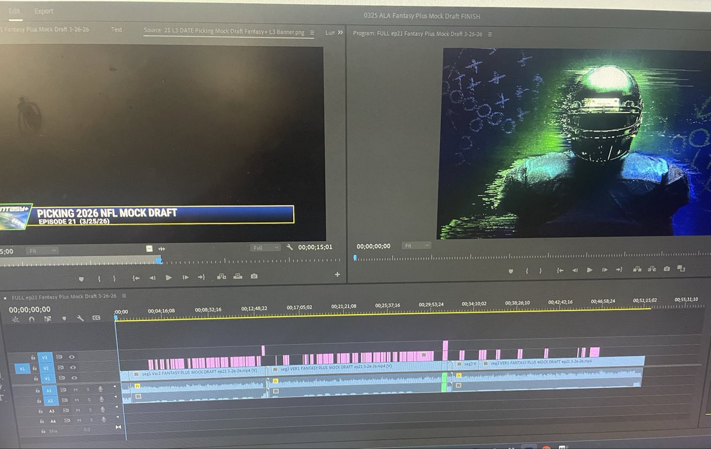Add marker using timeline header icon

click(65, 319)
